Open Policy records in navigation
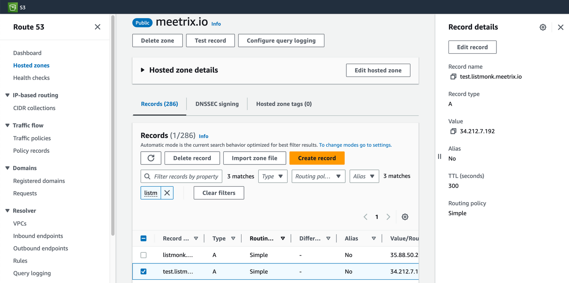This screenshot has height=283, width=569. pyautogui.click(x=31, y=151)
